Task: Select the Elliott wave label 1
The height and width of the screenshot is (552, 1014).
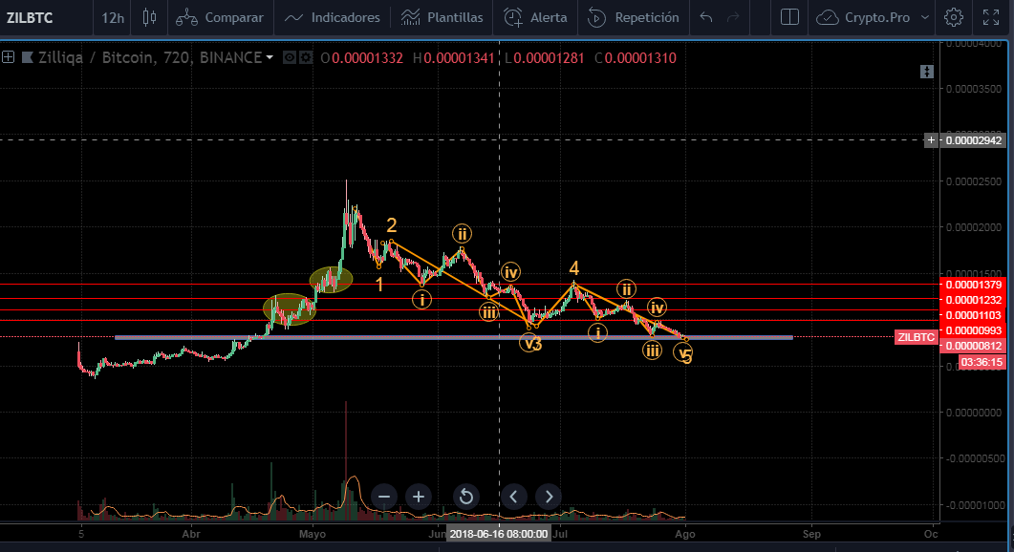Action: [x=379, y=285]
